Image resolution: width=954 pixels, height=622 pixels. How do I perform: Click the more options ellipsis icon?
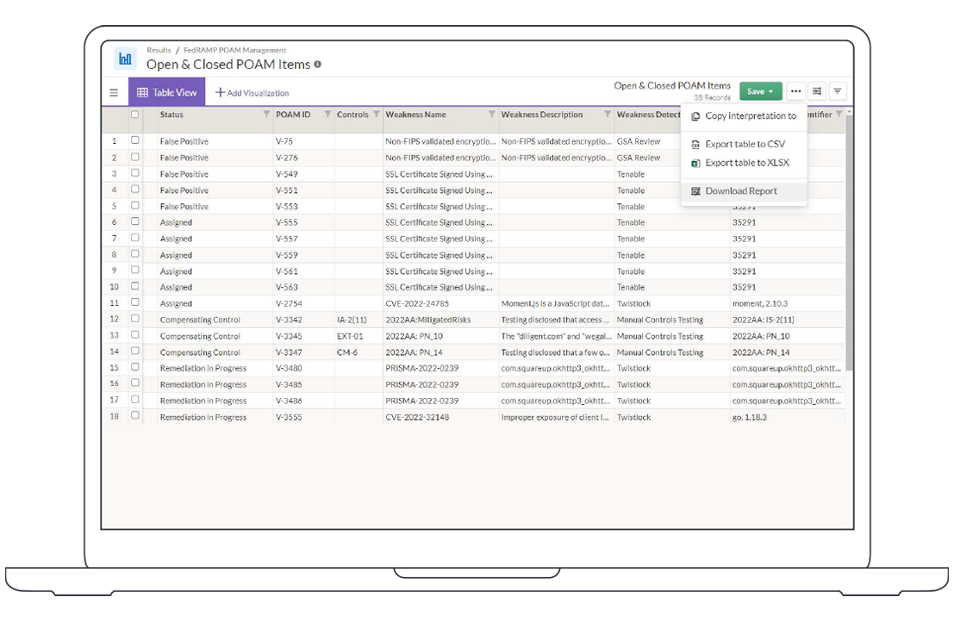pos(795,91)
